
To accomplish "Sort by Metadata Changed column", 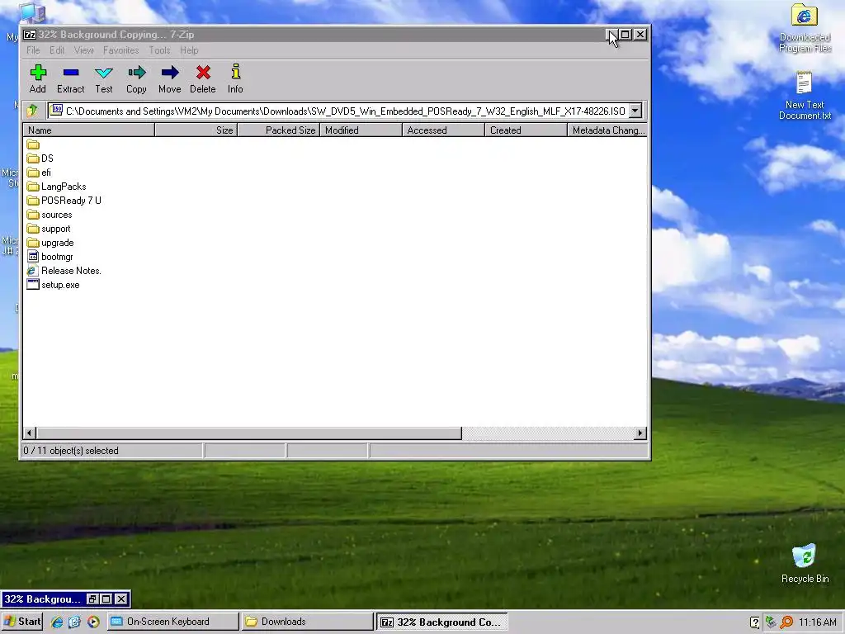I will coord(607,130).
